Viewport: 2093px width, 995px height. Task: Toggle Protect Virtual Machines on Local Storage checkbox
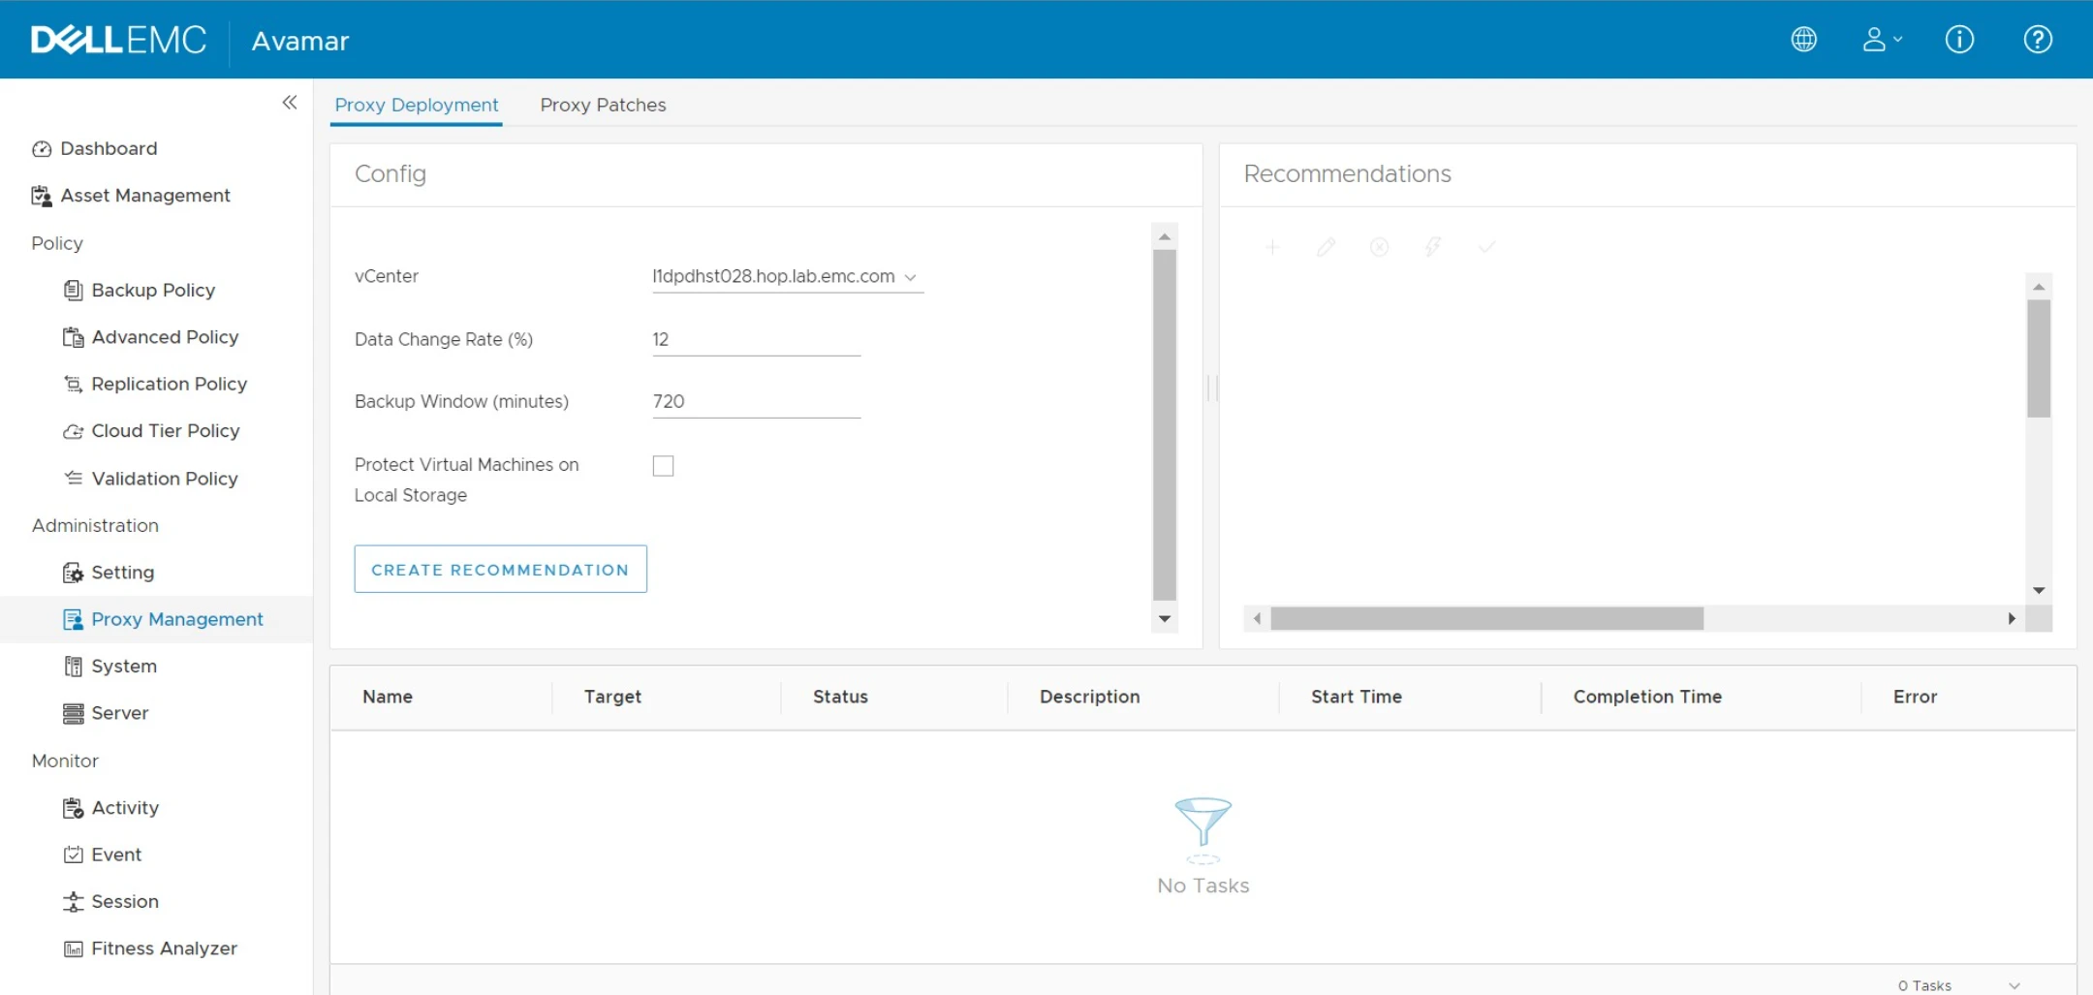(x=663, y=466)
